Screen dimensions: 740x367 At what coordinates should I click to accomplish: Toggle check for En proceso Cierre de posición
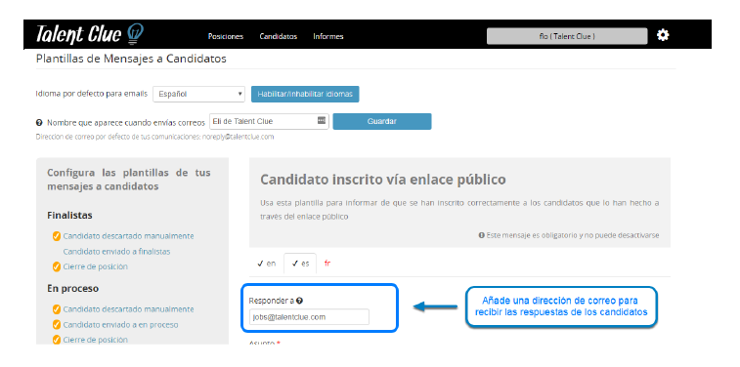[x=57, y=340]
